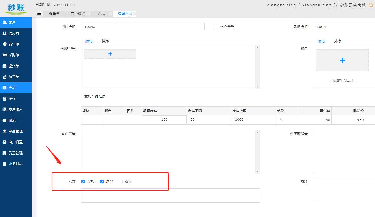This screenshot has width=375, height=217.
Task: Click the 批发价 cell with 450
Action: point(348,120)
